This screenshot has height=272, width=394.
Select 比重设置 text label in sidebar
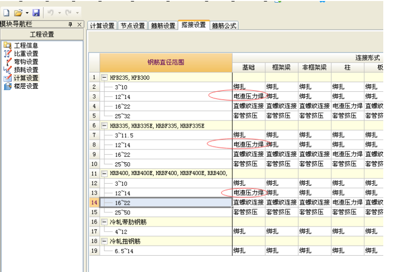pyautogui.click(x=26, y=54)
